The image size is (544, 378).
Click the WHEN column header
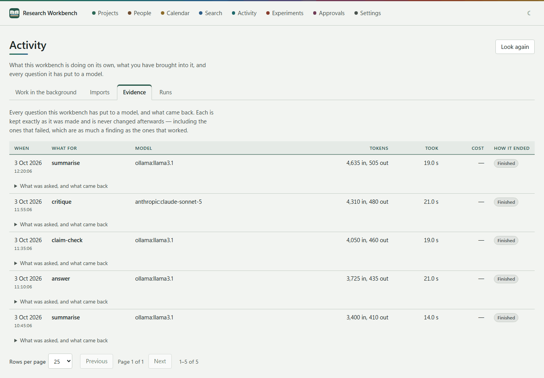click(x=22, y=148)
